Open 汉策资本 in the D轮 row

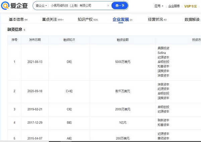click(x=163, y=71)
